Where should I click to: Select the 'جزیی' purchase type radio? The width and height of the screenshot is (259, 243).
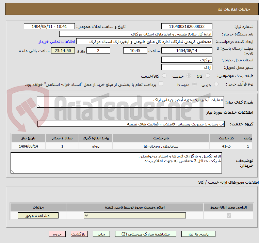click(216, 84)
